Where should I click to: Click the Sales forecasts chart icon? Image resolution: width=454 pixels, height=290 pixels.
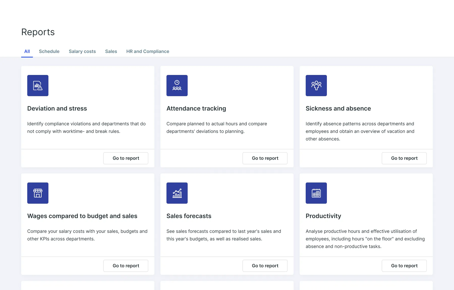[x=177, y=193]
